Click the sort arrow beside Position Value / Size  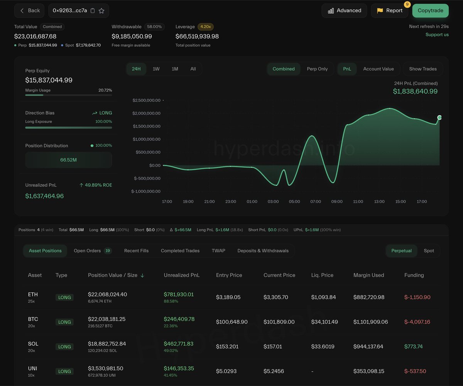coord(142,275)
